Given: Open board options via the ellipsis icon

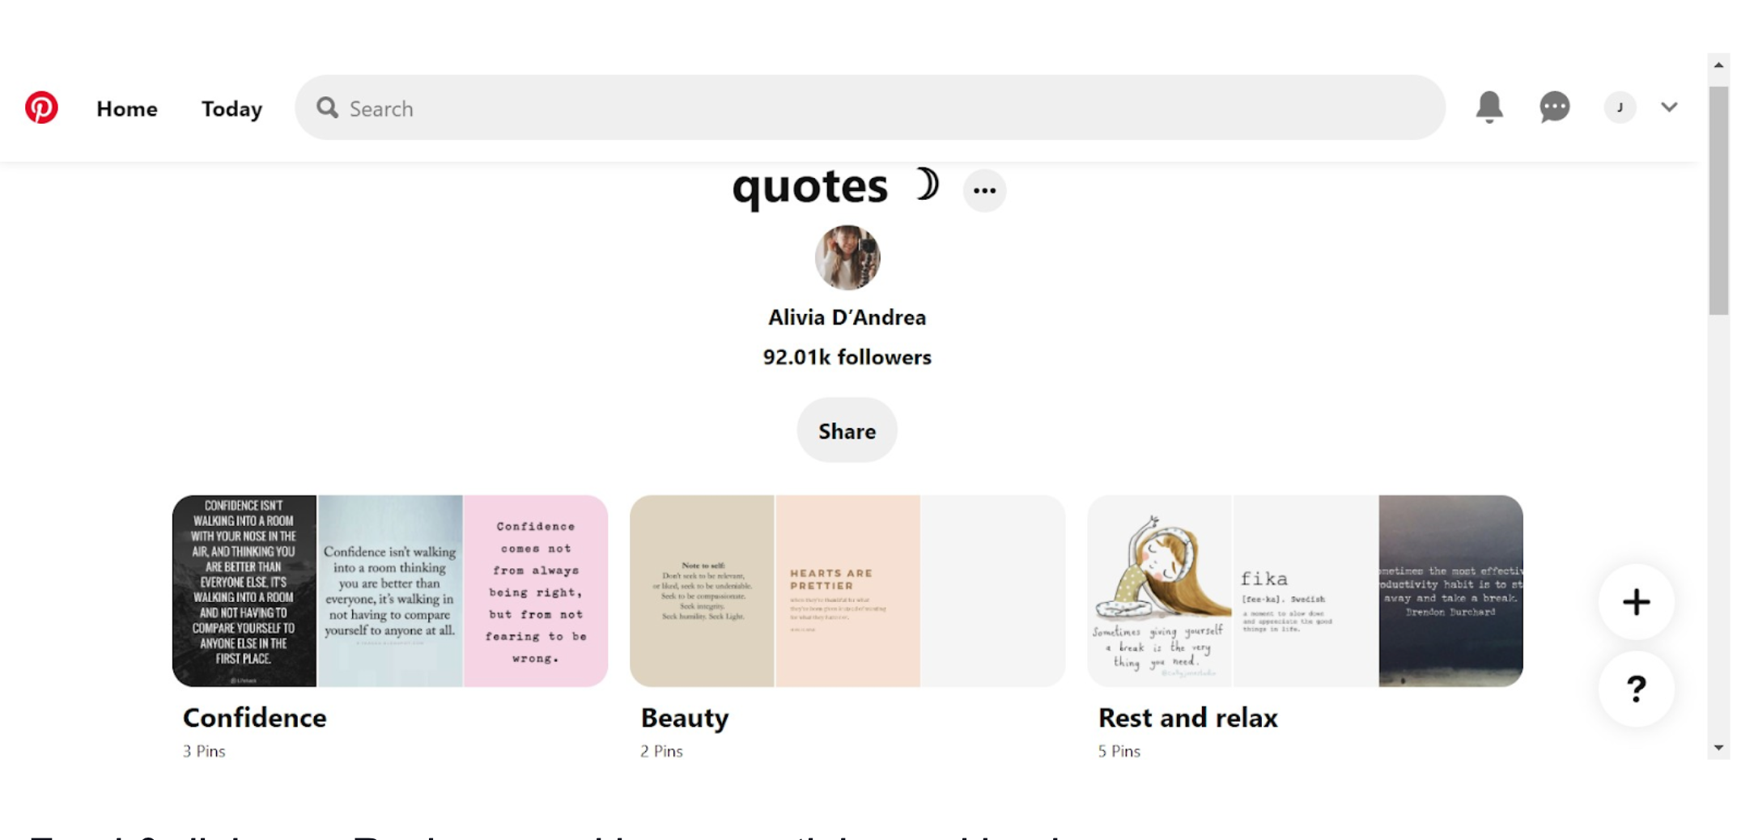Looking at the screenshot, I should pyautogui.click(x=984, y=189).
